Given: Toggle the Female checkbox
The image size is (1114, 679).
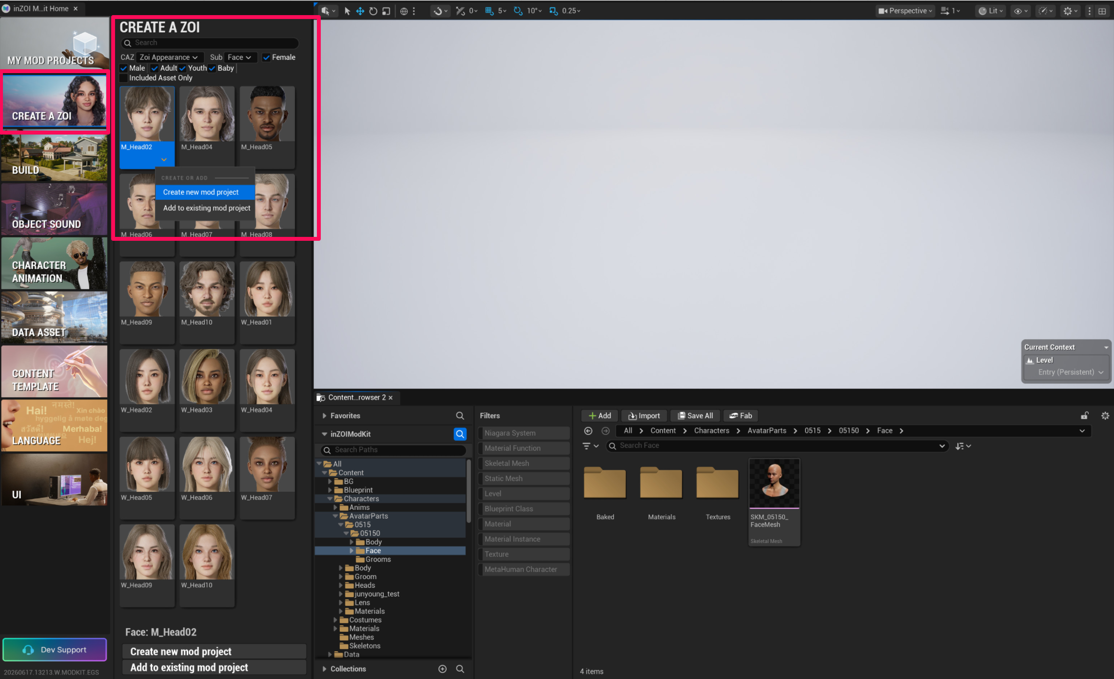Looking at the screenshot, I should tap(266, 58).
